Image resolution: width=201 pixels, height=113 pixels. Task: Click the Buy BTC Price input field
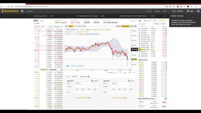pos(86,83)
